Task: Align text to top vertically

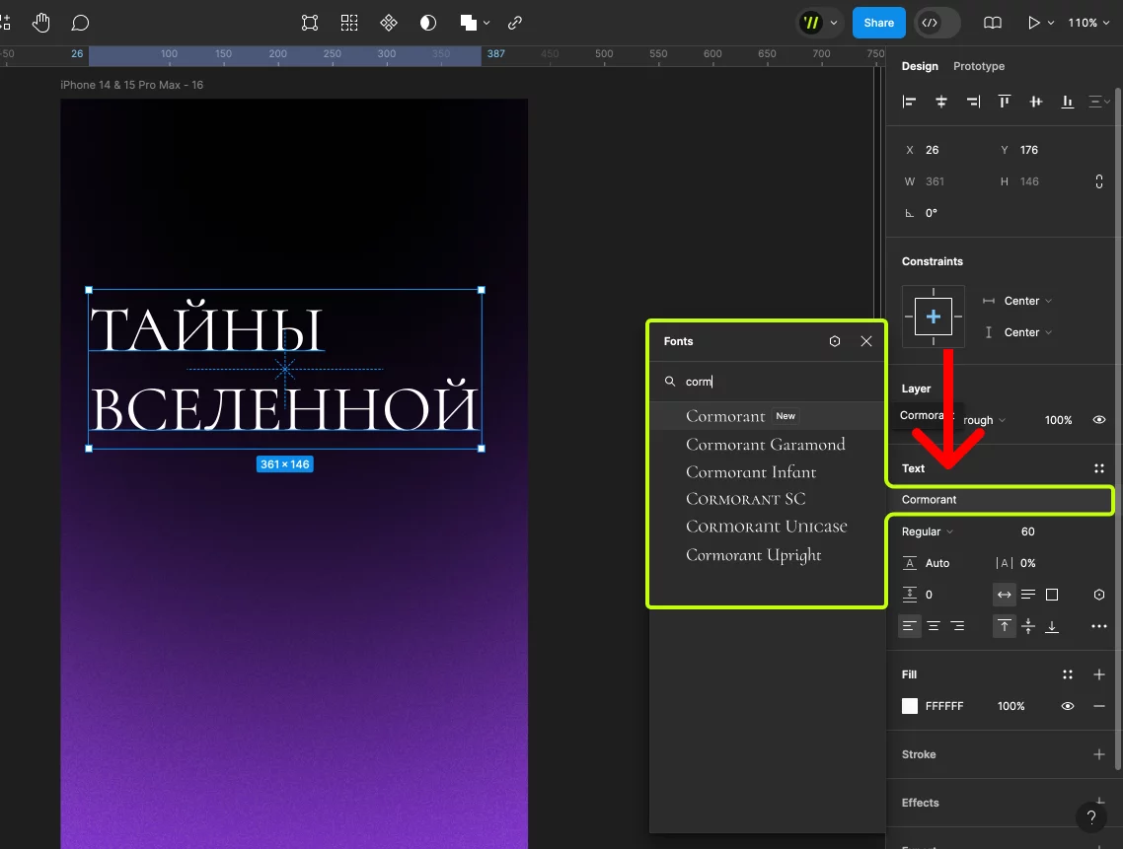Action: 1005,626
